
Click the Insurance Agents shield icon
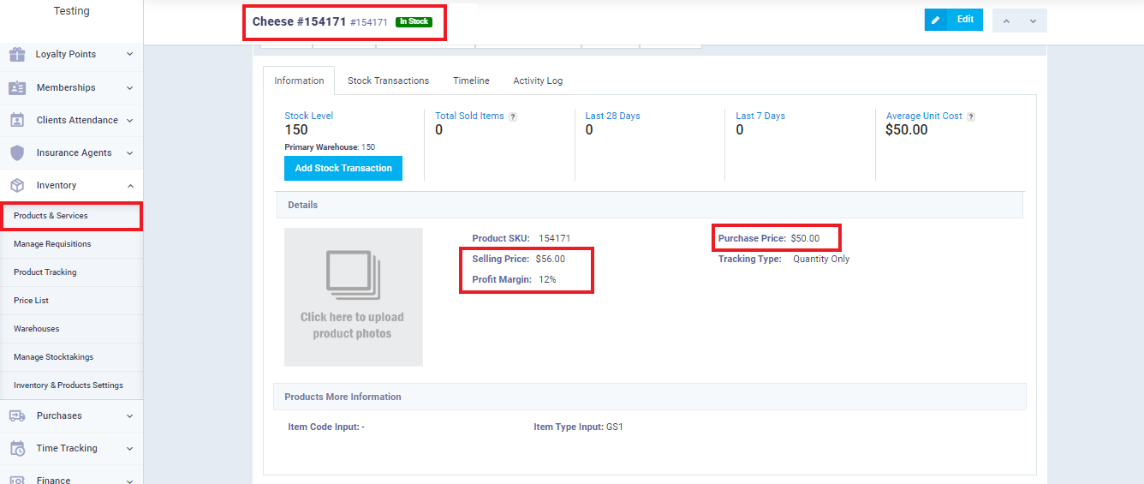click(x=17, y=152)
